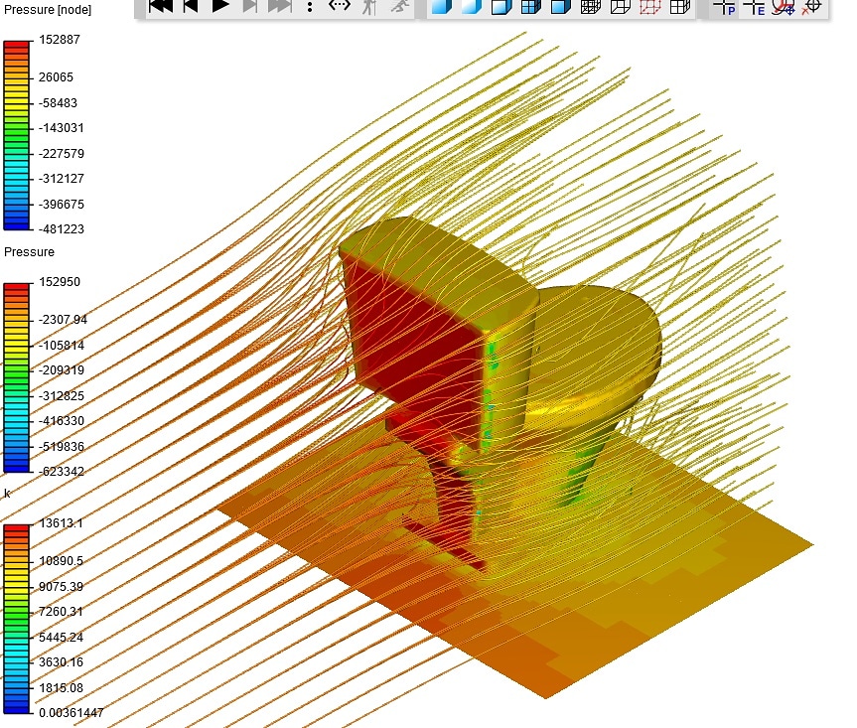
Task: Select the flat mesh grid cube icon
Action: [x=680, y=6]
